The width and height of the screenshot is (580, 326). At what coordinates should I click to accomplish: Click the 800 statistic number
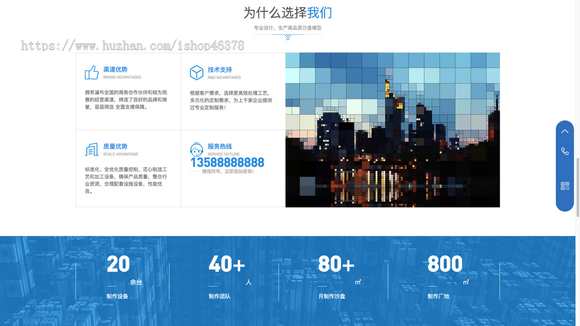445,264
